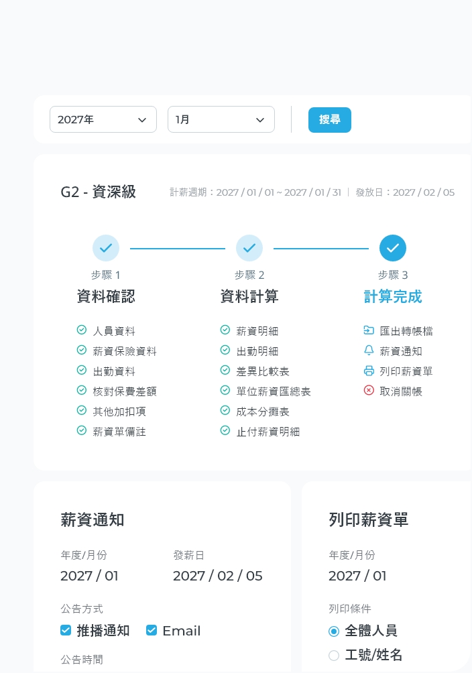Open the 薪資明細 report

257,331
